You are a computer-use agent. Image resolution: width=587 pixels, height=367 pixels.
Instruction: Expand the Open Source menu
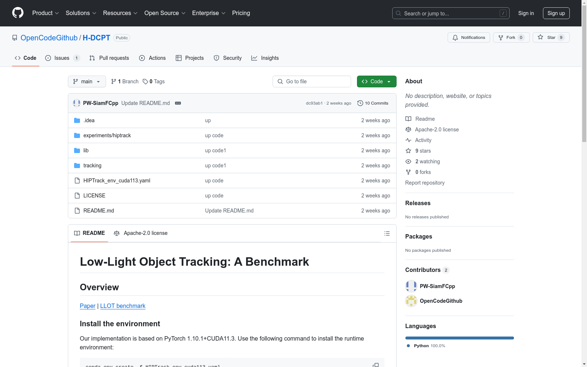click(165, 13)
